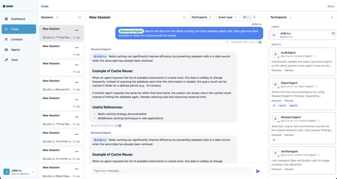Collapse the Sessions panel

point(79,17)
